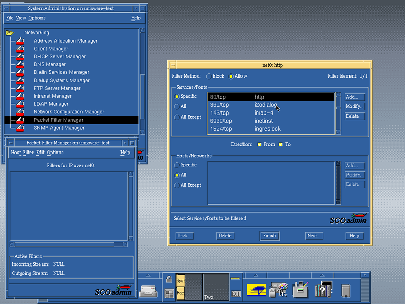This screenshot has height=304, width=405.
Task: Choose Specific under Services/Ports
Action: click(x=185, y=96)
